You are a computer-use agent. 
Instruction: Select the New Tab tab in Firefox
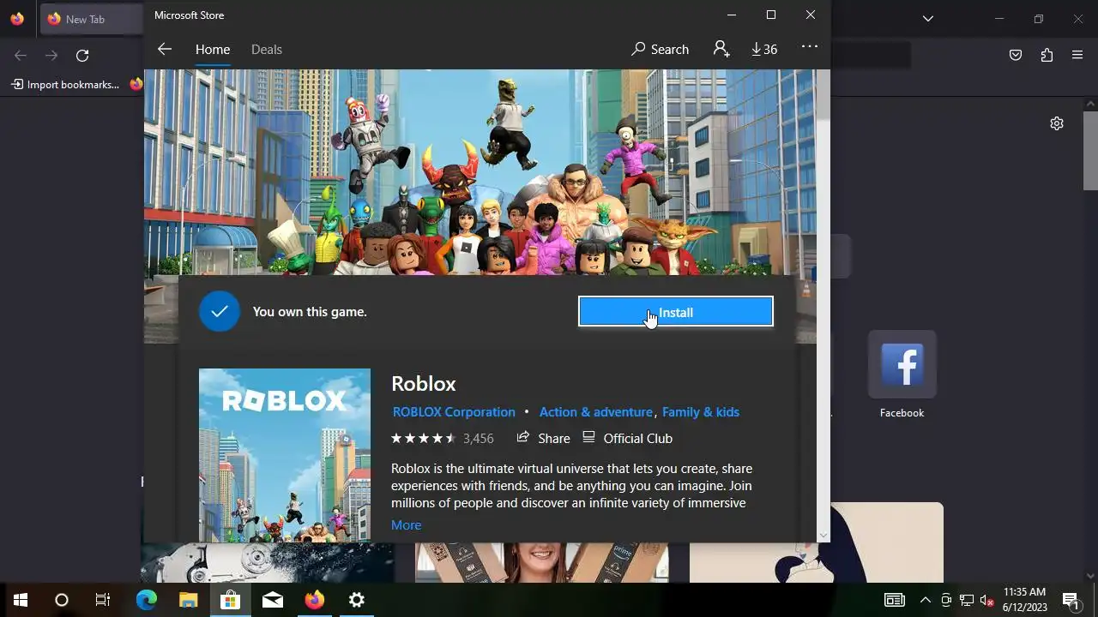[x=92, y=19]
